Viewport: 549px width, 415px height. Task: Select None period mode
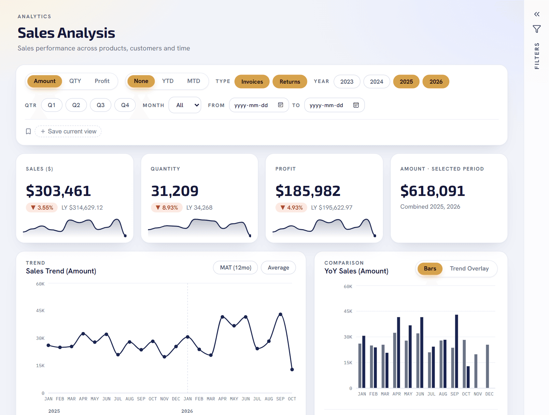click(x=141, y=81)
